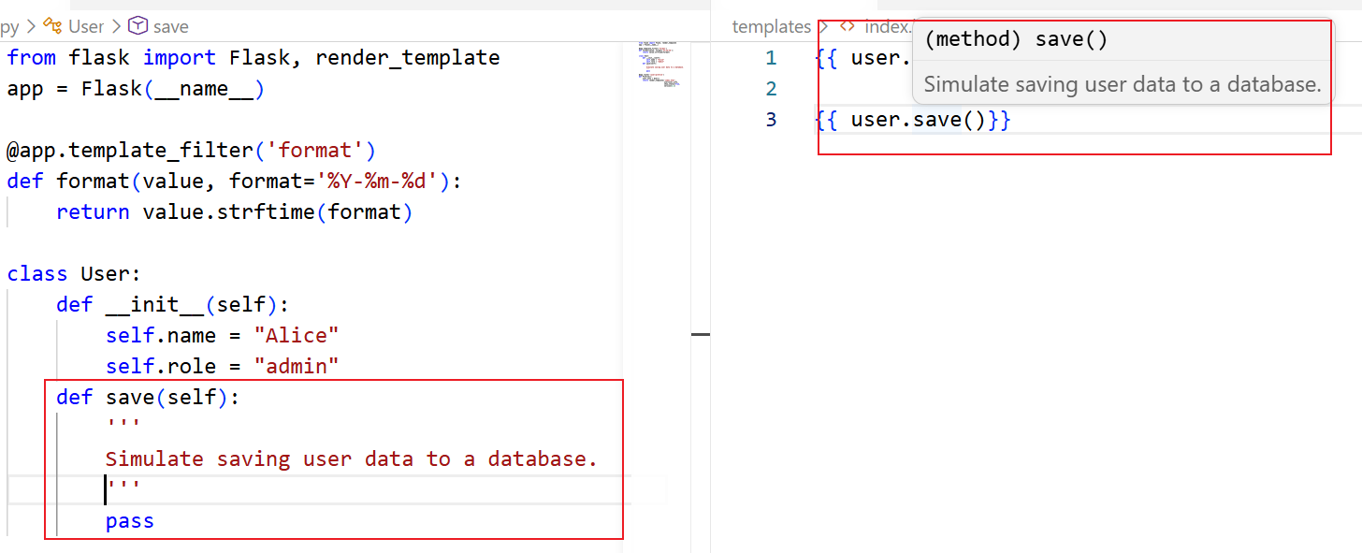Click the 'def __init__(self):' line
The width and height of the screenshot is (1362, 553).
[173, 305]
